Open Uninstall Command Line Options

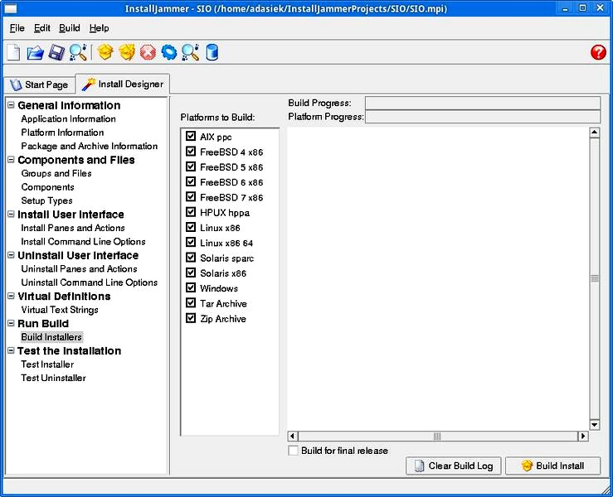(90, 282)
